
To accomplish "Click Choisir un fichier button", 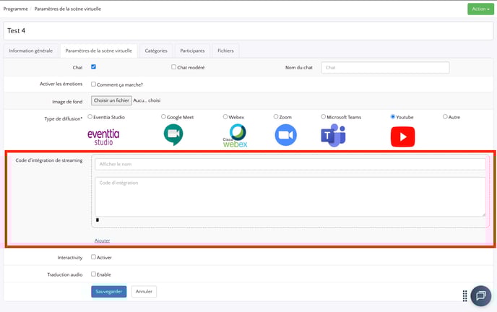I will point(112,100).
